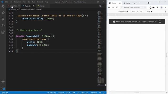Close the index.html tab

coord(19,6)
